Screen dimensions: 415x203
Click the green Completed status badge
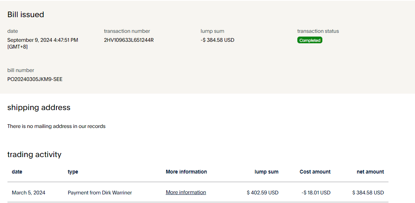pos(310,40)
